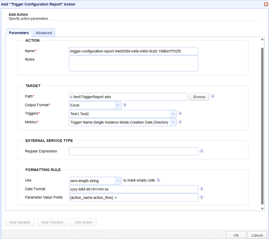Image resolution: width=269 pixels, height=239 pixels.
Task: Click the help icon next to Triggers field
Action: (x=180, y=113)
